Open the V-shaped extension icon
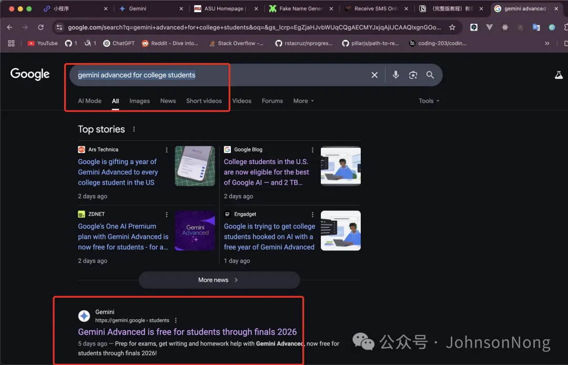 point(490,27)
